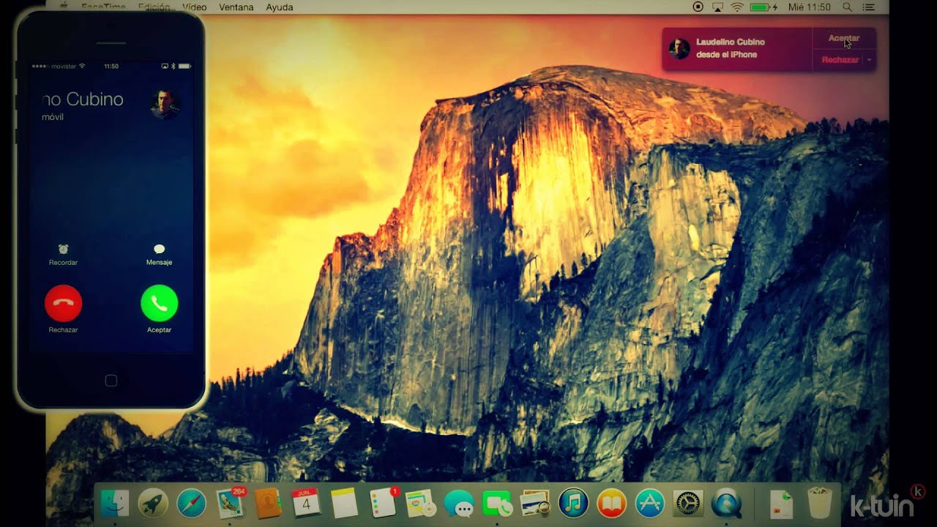Decline call with Rechazar in notification

pos(840,60)
